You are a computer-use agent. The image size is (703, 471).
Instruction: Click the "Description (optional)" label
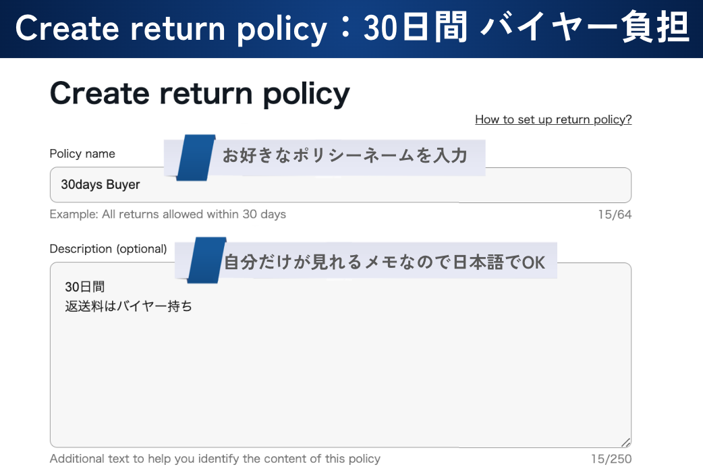click(x=108, y=249)
